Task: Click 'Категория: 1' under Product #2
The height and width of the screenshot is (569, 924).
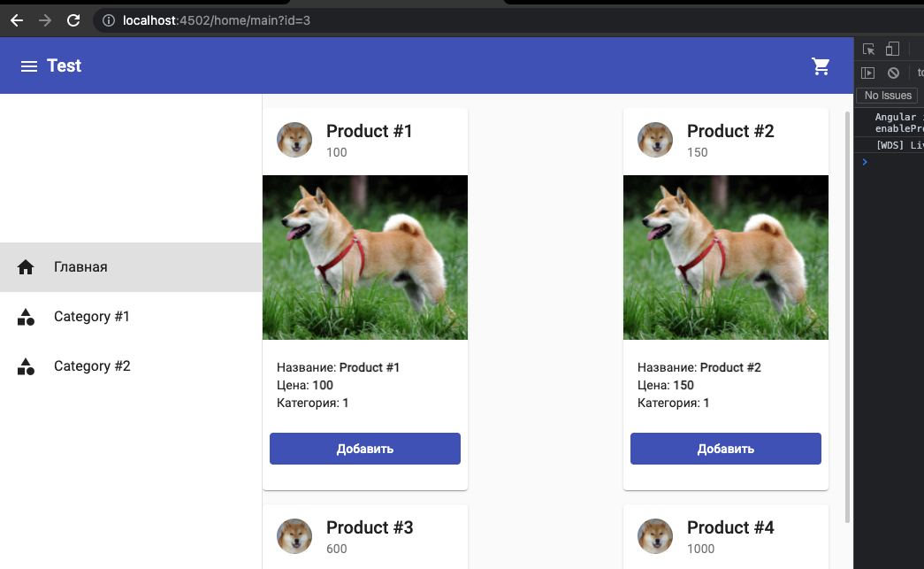Action: (x=673, y=403)
